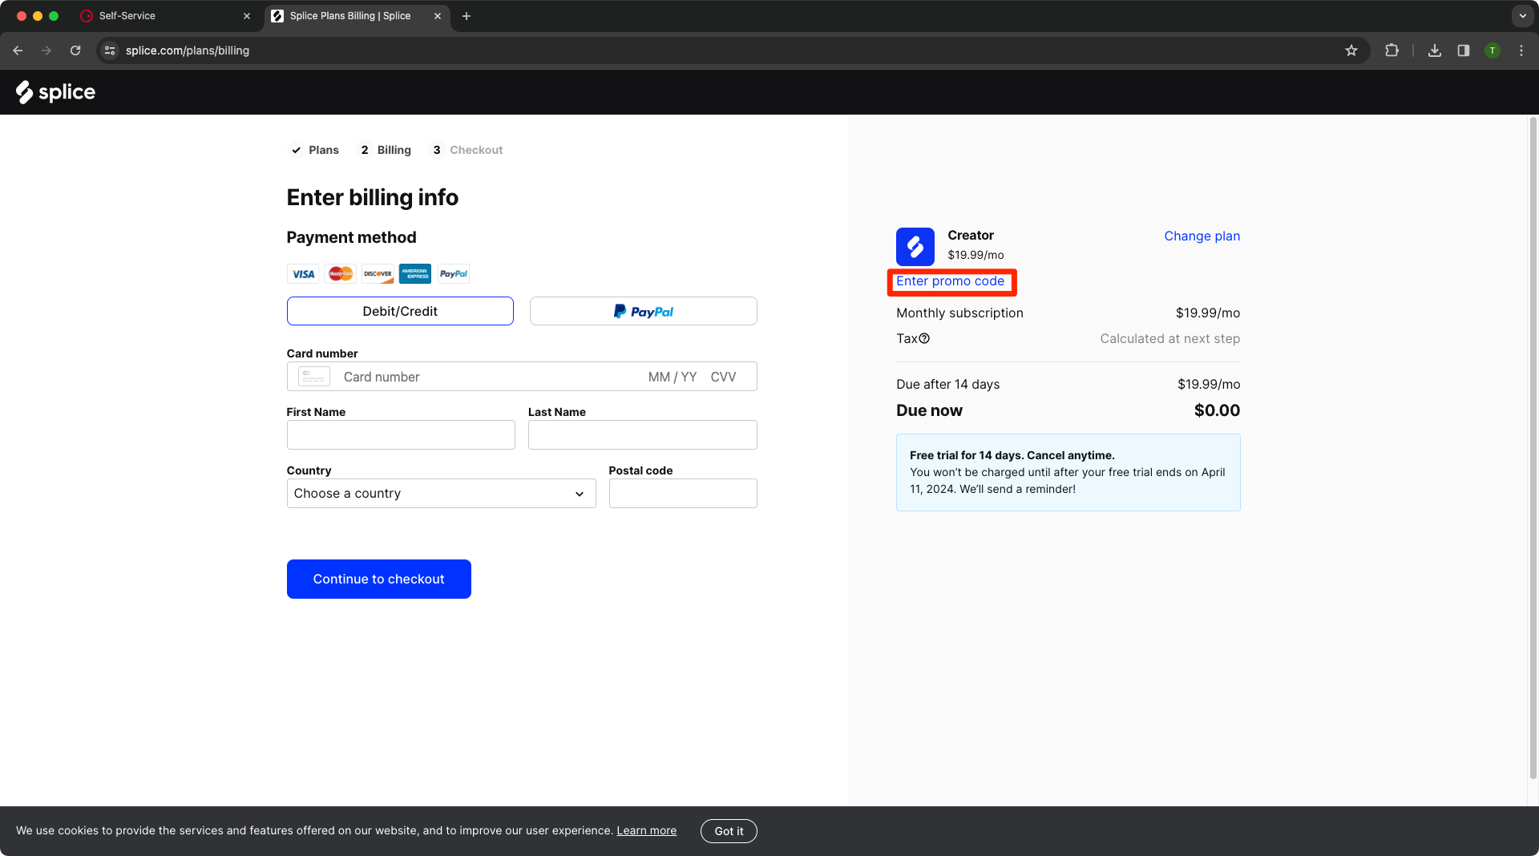The image size is (1539, 856).
Task: Click the 'Due after 14 days' label
Action: pos(947,385)
